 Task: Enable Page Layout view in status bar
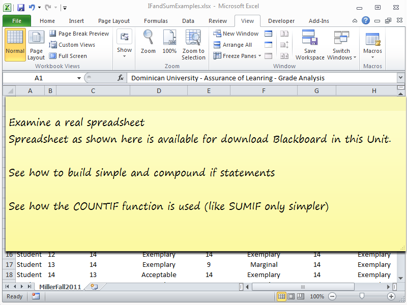coord(292,296)
